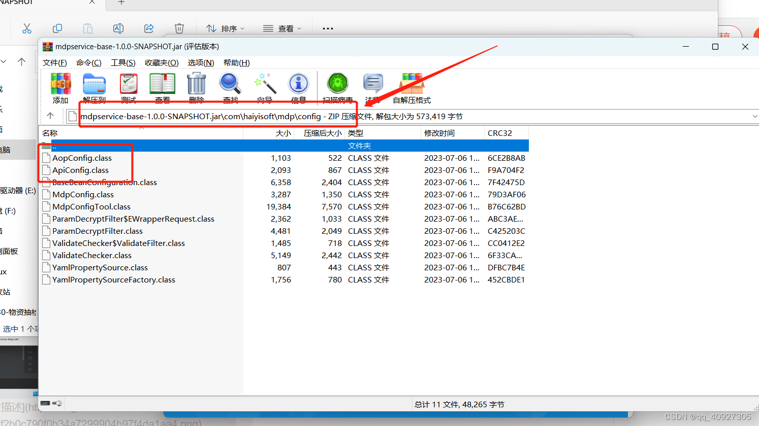
Task: Open the Favorites (收藏夹) menu
Action: (x=162, y=63)
